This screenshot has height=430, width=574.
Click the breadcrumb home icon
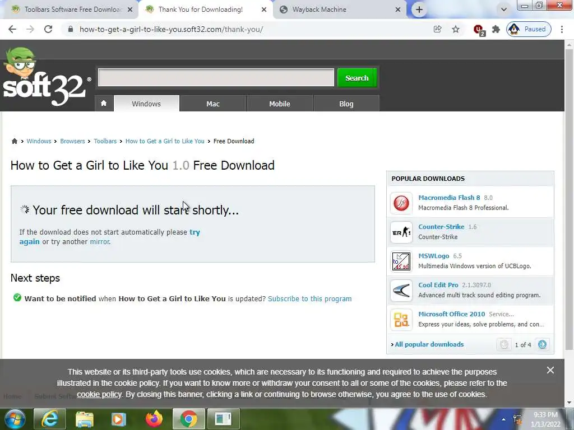(14, 141)
